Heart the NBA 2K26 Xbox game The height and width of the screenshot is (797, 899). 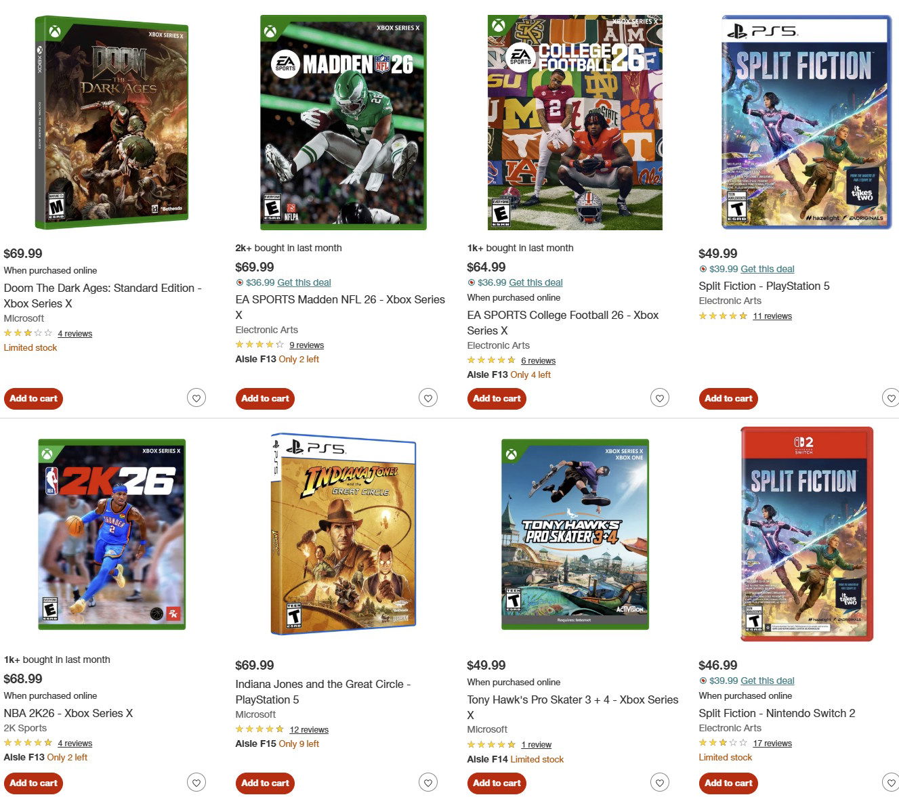196,783
